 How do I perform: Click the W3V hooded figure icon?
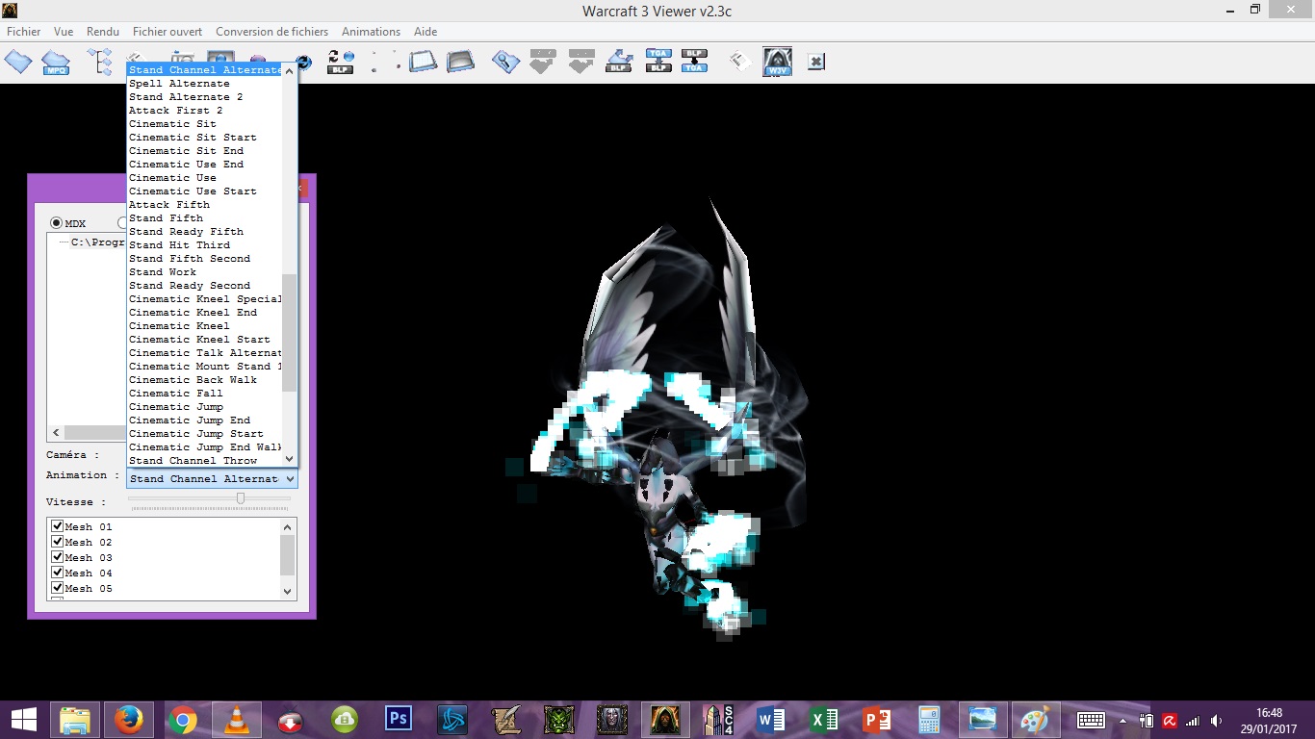pyautogui.click(x=777, y=62)
